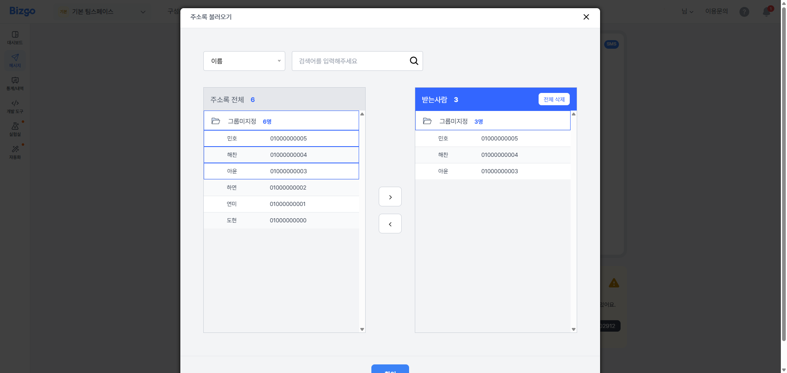Open the 이름 search type dropdown
The image size is (787, 373).
[244, 61]
